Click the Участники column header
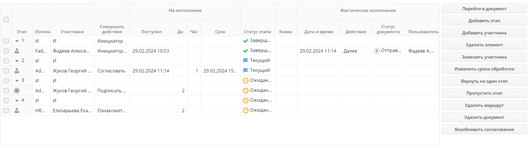 [x=72, y=32]
